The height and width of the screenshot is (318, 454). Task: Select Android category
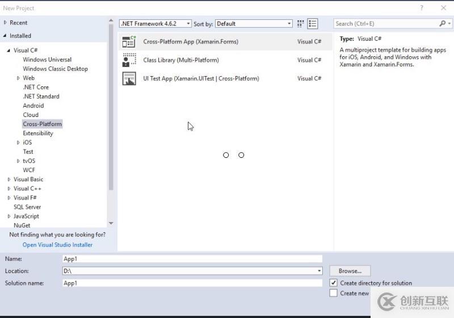(x=33, y=106)
